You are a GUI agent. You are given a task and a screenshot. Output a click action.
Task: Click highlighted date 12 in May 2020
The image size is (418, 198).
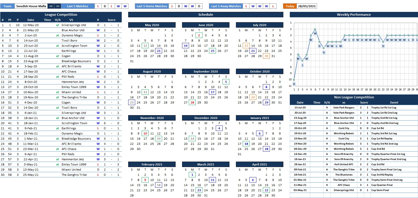(145, 46)
